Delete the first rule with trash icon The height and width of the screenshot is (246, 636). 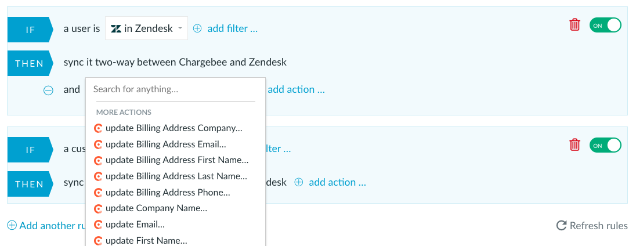click(574, 25)
